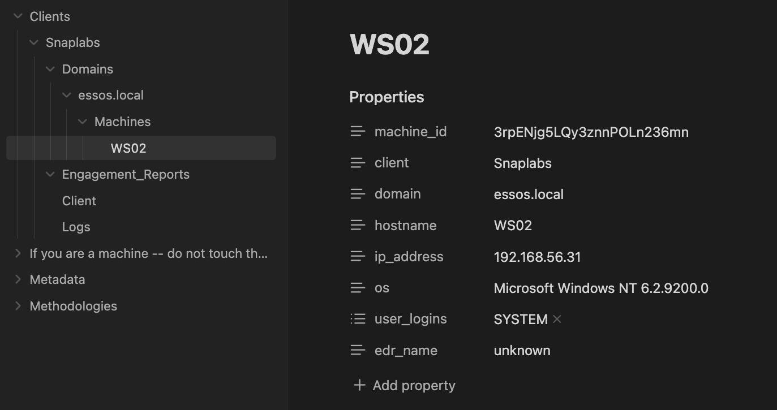Collapse the Snaplabs folder
Viewport: 777px width, 410px height.
(34, 43)
